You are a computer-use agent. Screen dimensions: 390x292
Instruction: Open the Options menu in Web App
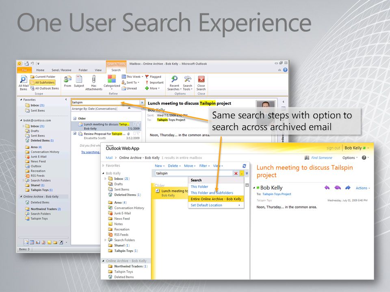click(350, 158)
